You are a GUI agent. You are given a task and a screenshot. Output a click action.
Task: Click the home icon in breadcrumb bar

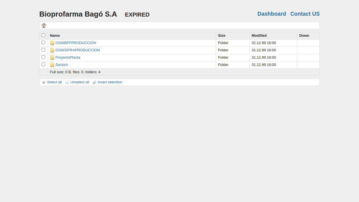tap(44, 26)
